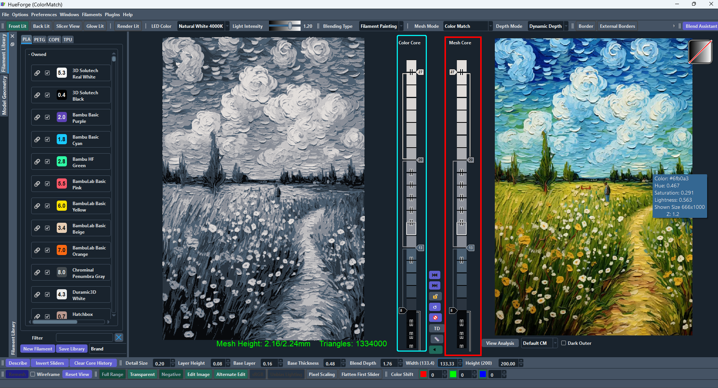Screen dimensions: 718x388
Task: Enable the Wireframe checkbox
Action: pos(33,374)
